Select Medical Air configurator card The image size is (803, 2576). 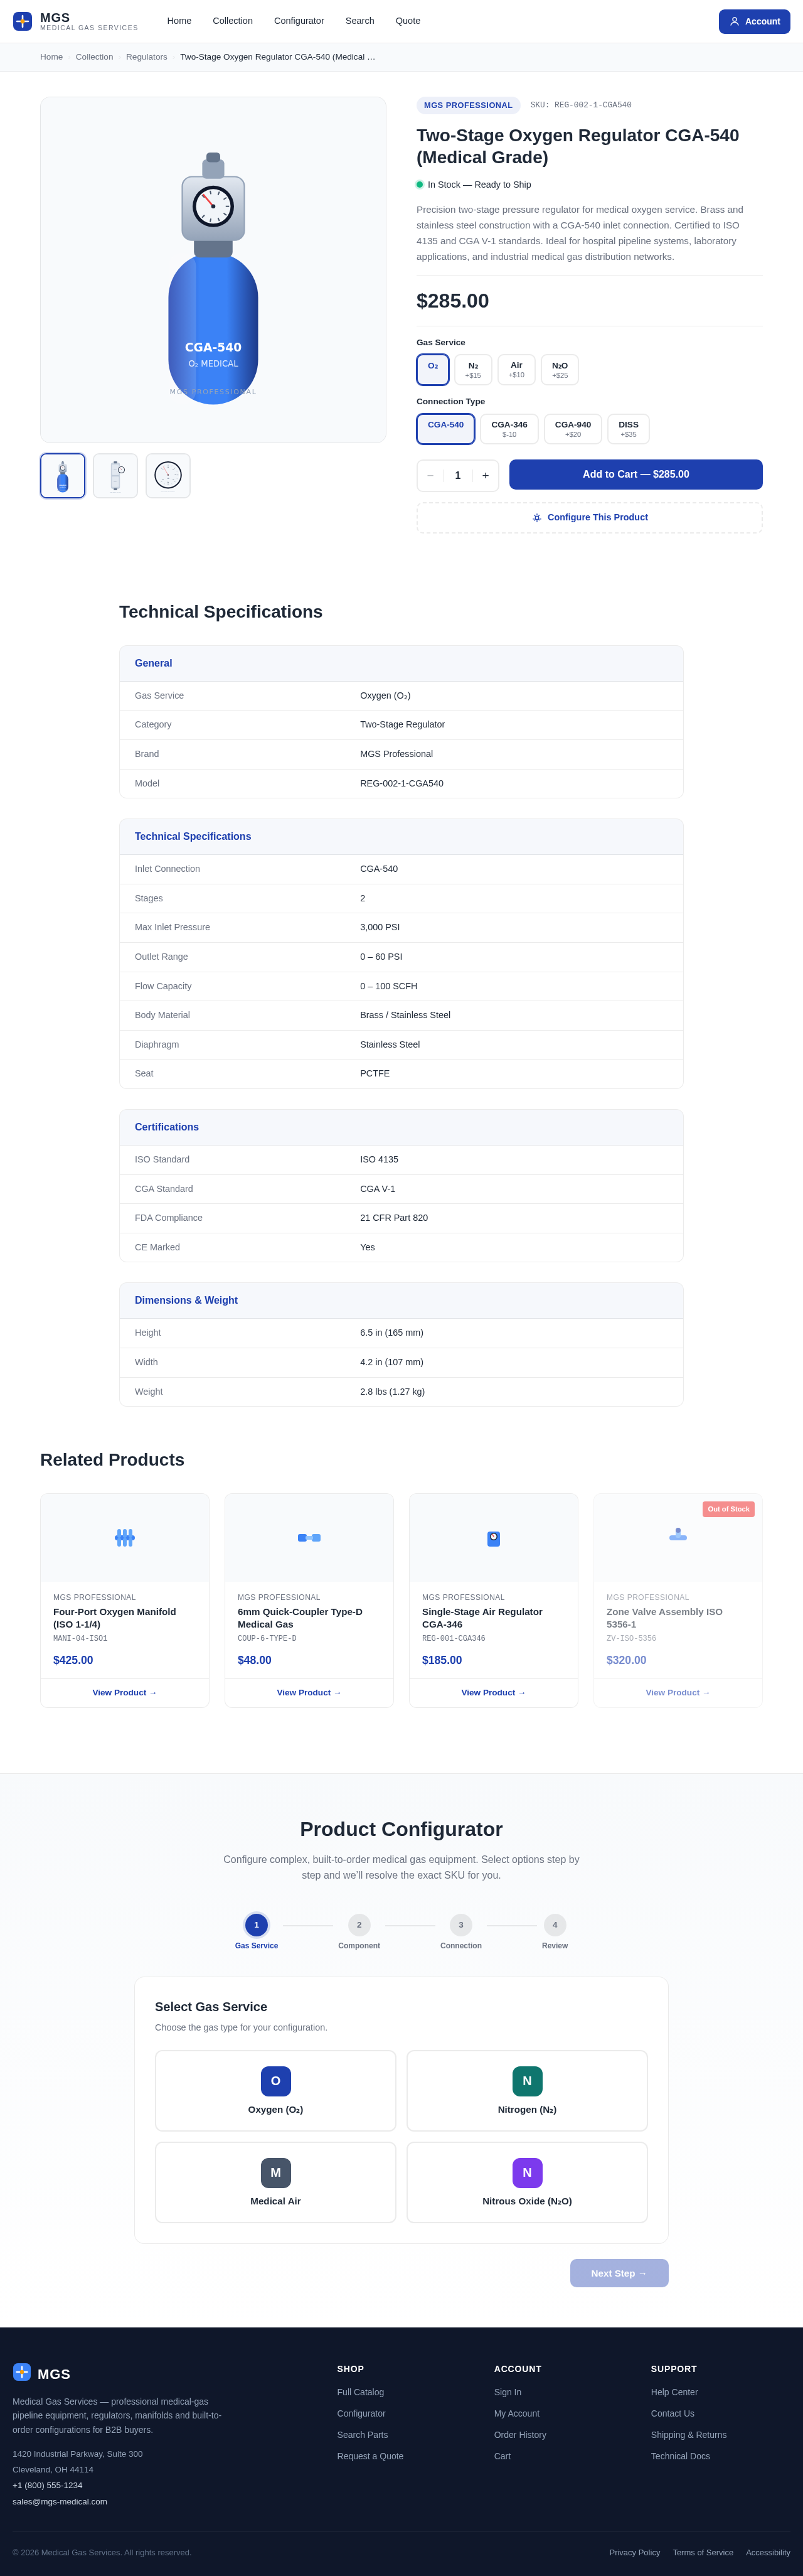276,2182
